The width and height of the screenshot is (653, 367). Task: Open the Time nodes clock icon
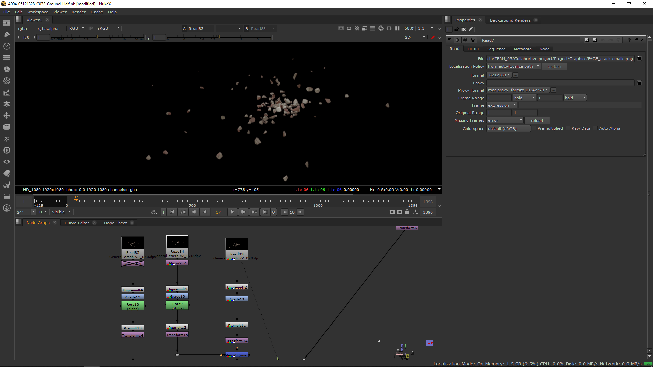(6, 46)
